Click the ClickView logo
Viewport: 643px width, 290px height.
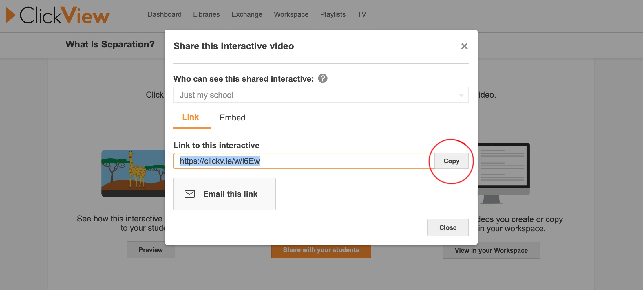tap(58, 15)
